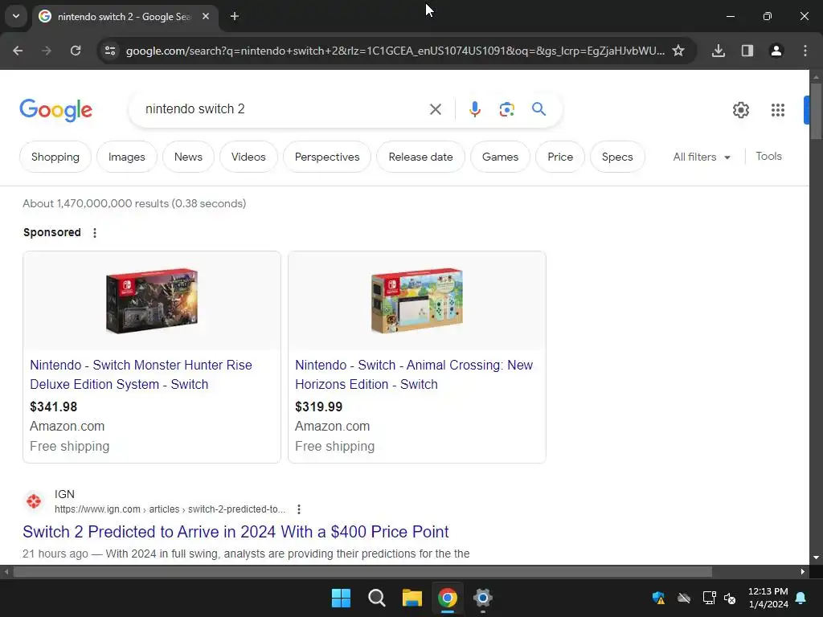
Task: Expand the All filters dropdown
Action: [x=702, y=157]
